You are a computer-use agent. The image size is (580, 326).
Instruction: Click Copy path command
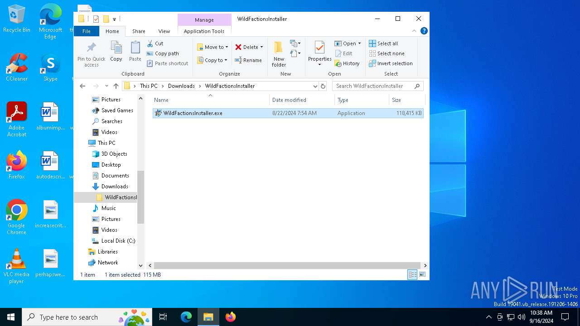coord(163,53)
